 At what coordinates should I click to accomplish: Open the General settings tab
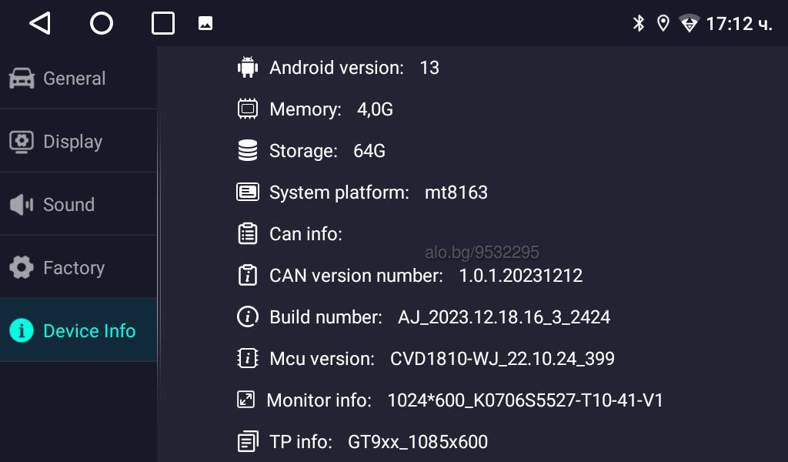coord(78,79)
